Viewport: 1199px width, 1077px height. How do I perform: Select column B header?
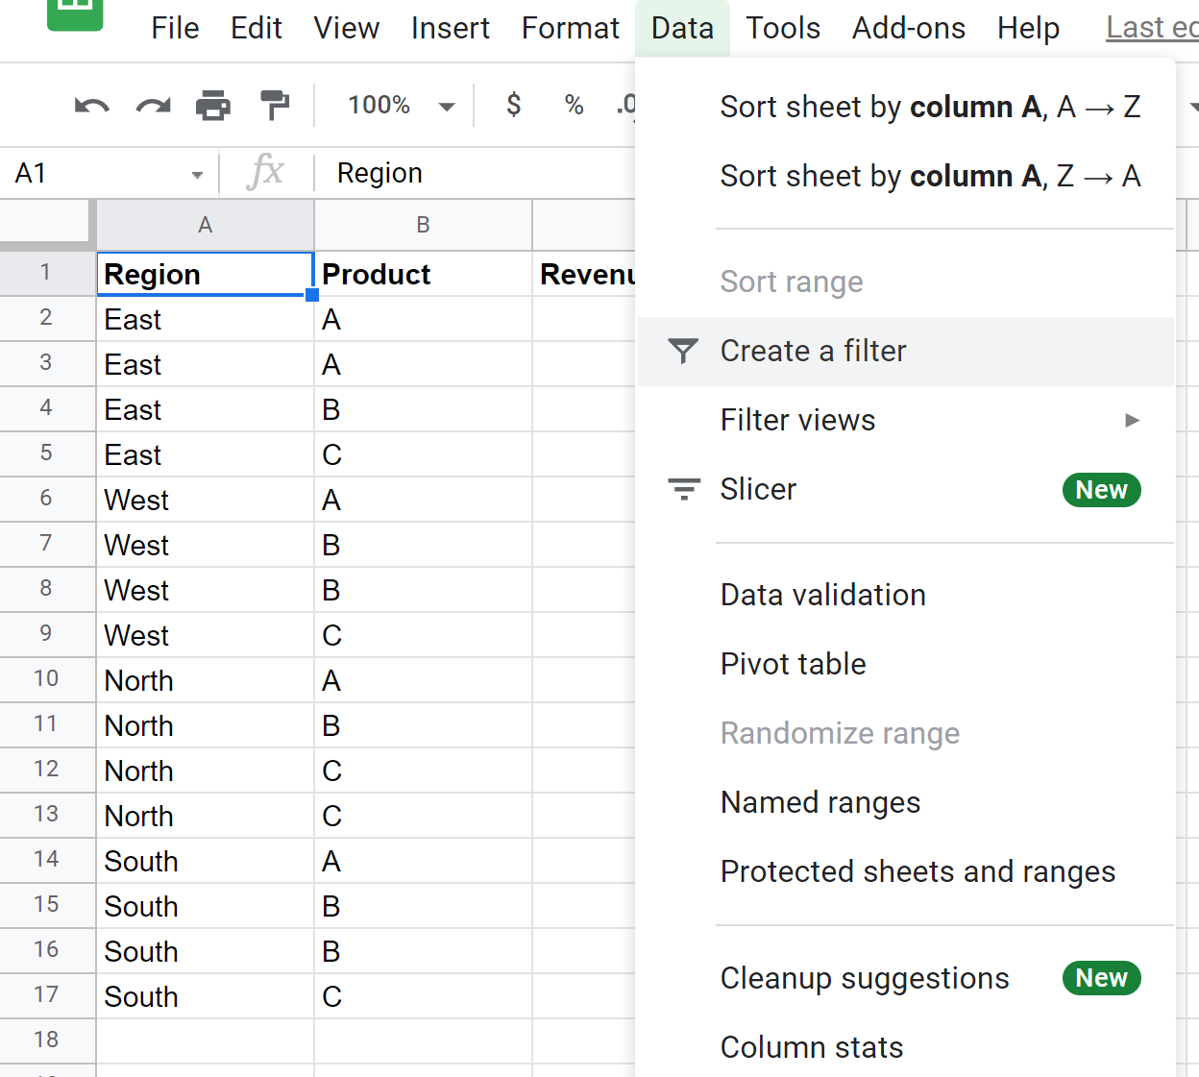click(x=423, y=226)
